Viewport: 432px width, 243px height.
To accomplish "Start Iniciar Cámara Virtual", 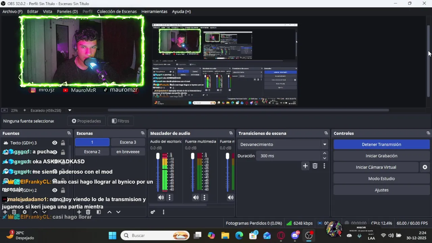I will [x=376, y=167].
